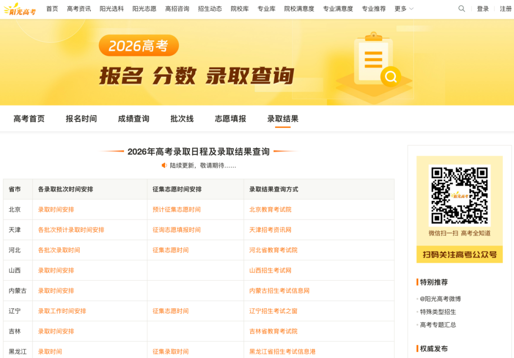Select the 录取结果 tab

[283, 119]
